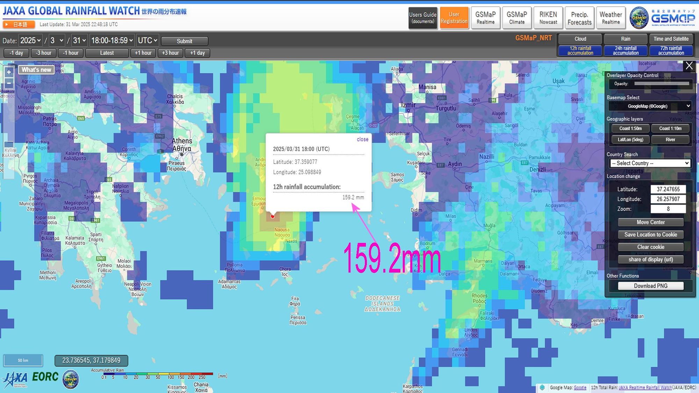Viewport: 699px width, 393px height.
Task: Click the globe icon in map attribution
Action: click(x=542, y=388)
